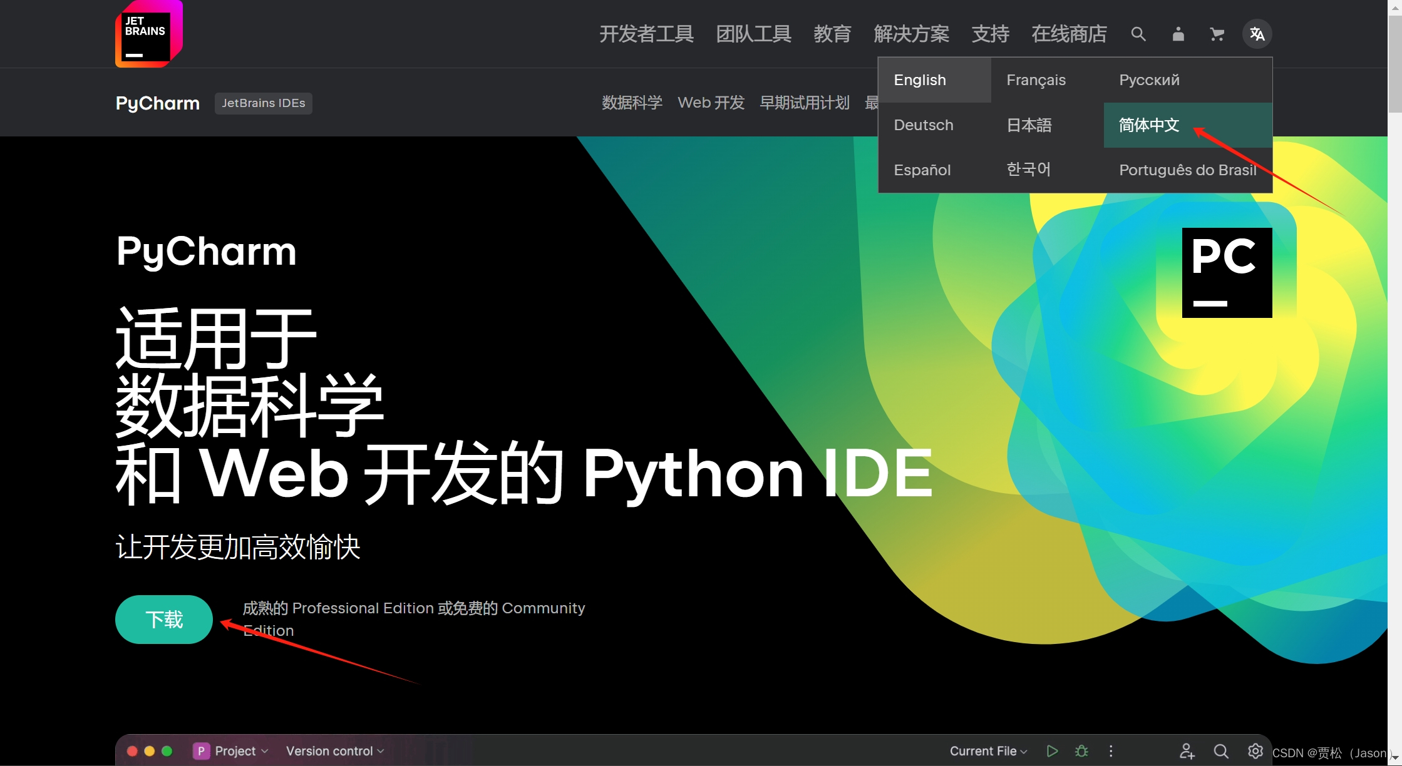Select Português do Brasil language option
The height and width of the screenshot is (766, 1402).
[1187, 170]
